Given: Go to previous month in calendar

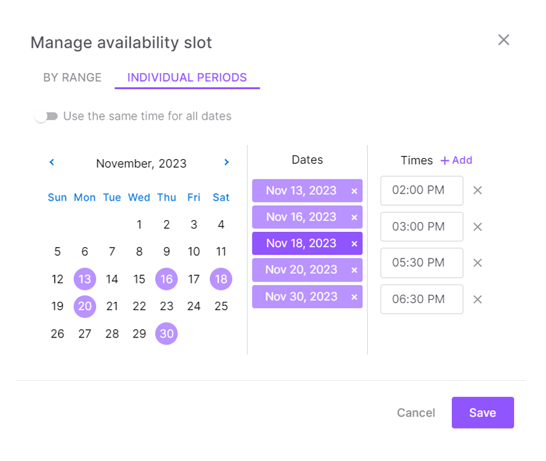Looking at the screenshot, I should tap(52, 163).
